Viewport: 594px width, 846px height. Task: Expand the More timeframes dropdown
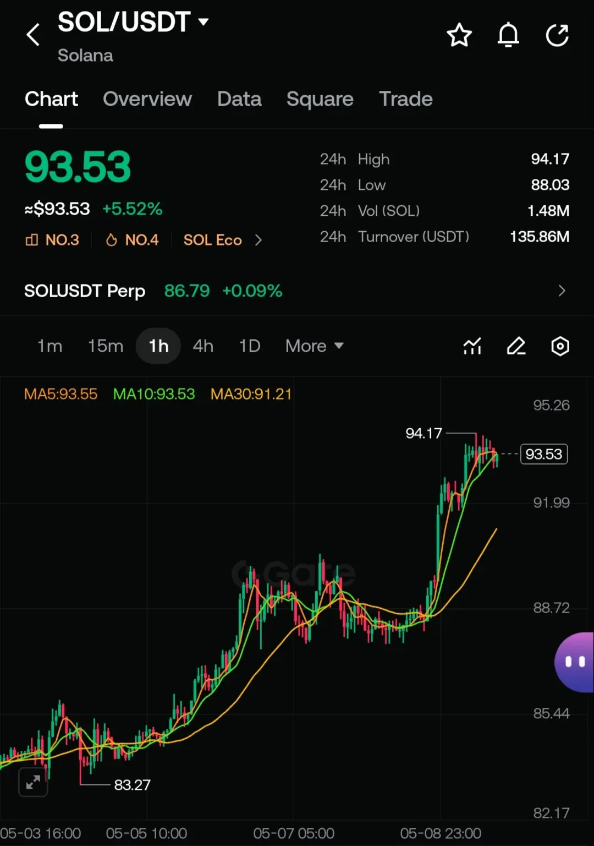click(x=314, y=346)
